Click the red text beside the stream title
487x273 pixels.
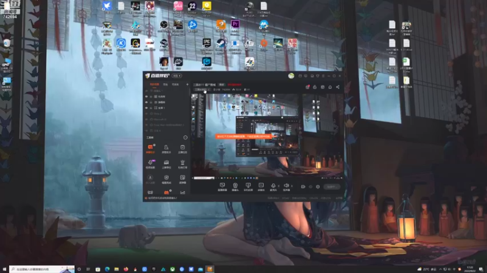coord(234,84)
